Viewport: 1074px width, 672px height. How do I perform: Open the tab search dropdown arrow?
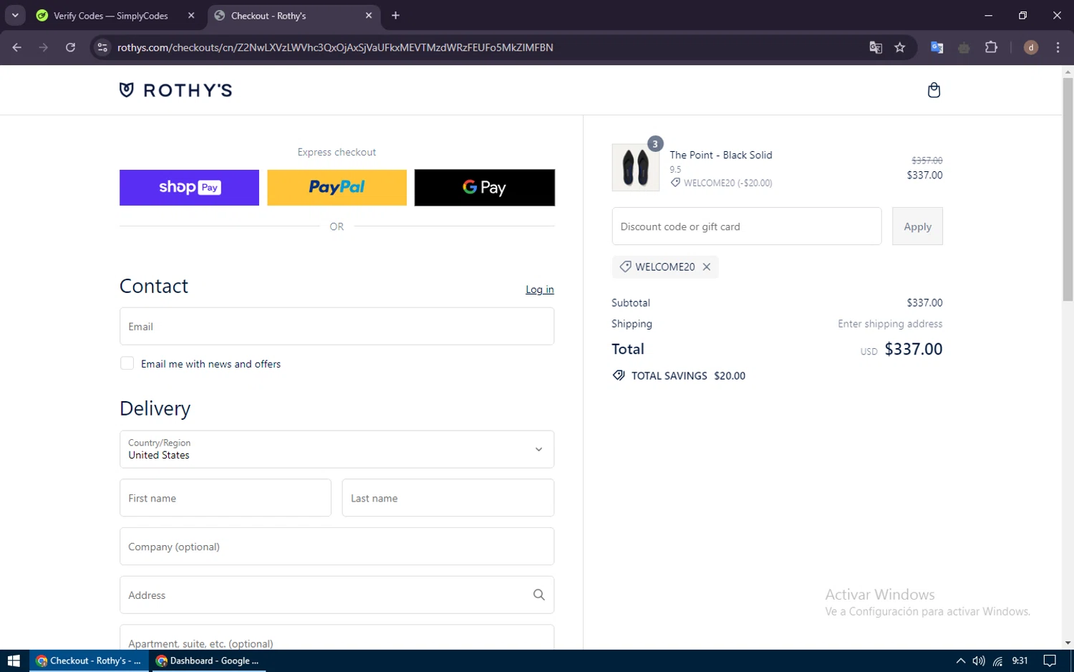(15, 15)
